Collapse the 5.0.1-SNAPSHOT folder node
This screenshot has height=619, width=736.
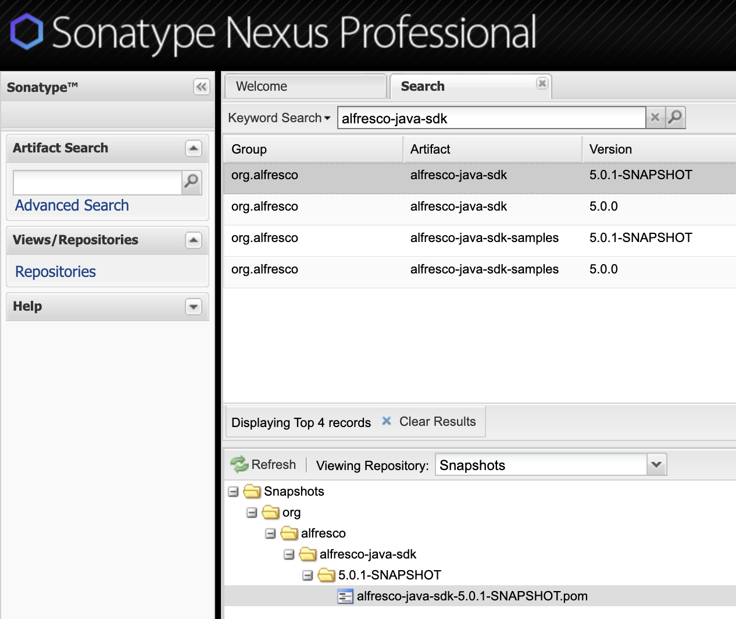[x=308, y=575]
